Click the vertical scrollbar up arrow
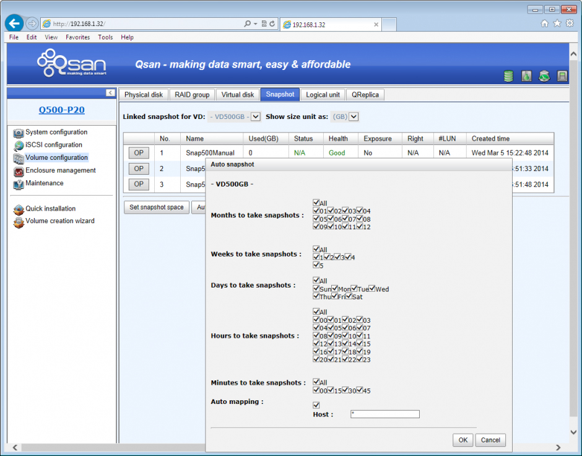 [x=573, y=54]
